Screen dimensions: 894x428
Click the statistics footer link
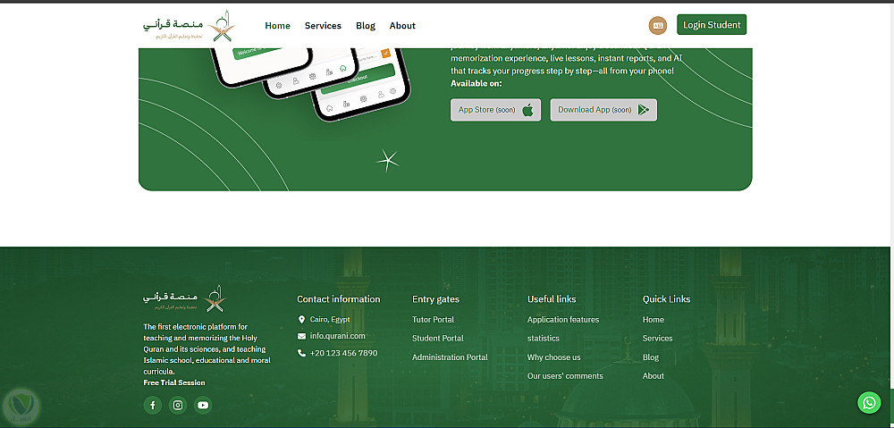(544, 339)
